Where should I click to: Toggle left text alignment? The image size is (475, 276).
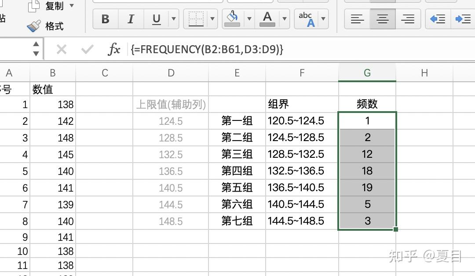point(357,19)
